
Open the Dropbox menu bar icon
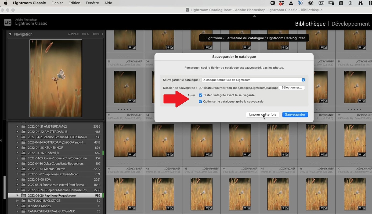coord(281,3)
